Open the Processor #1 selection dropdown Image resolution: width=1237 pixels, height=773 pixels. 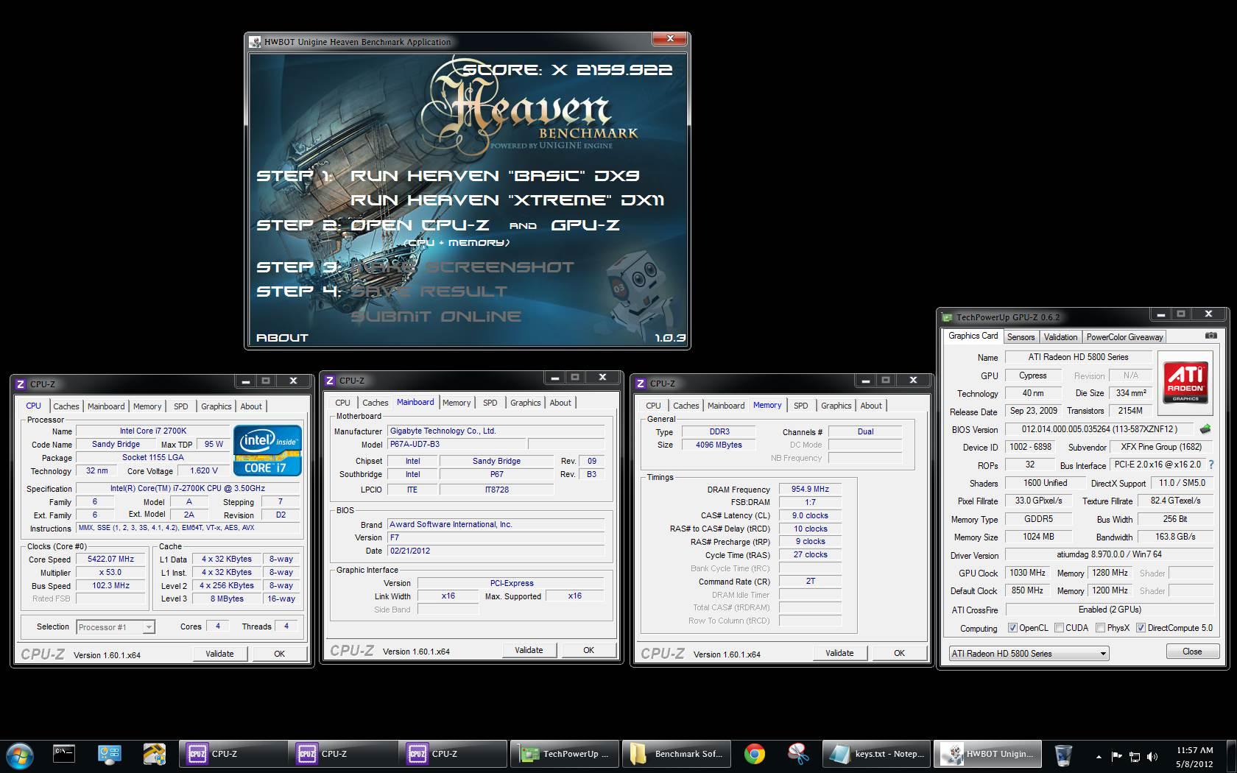[x=115, y=627]
